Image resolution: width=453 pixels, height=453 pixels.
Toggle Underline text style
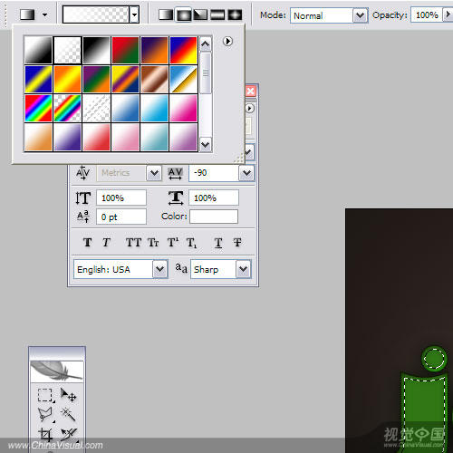(218, 243)
